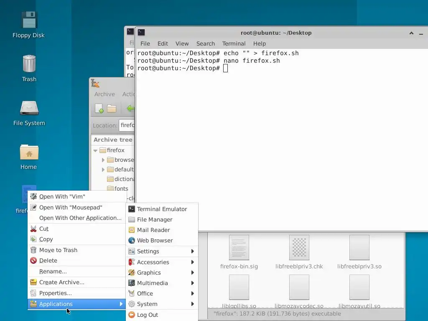Click the trash can icon beside Move to Trash

tap(33, 250)
